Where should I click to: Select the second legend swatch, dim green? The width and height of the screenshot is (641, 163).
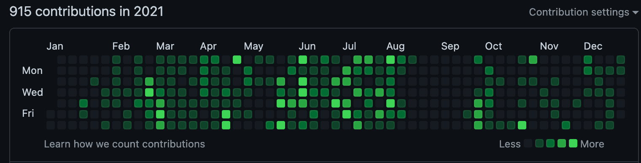tap(539, 144)
